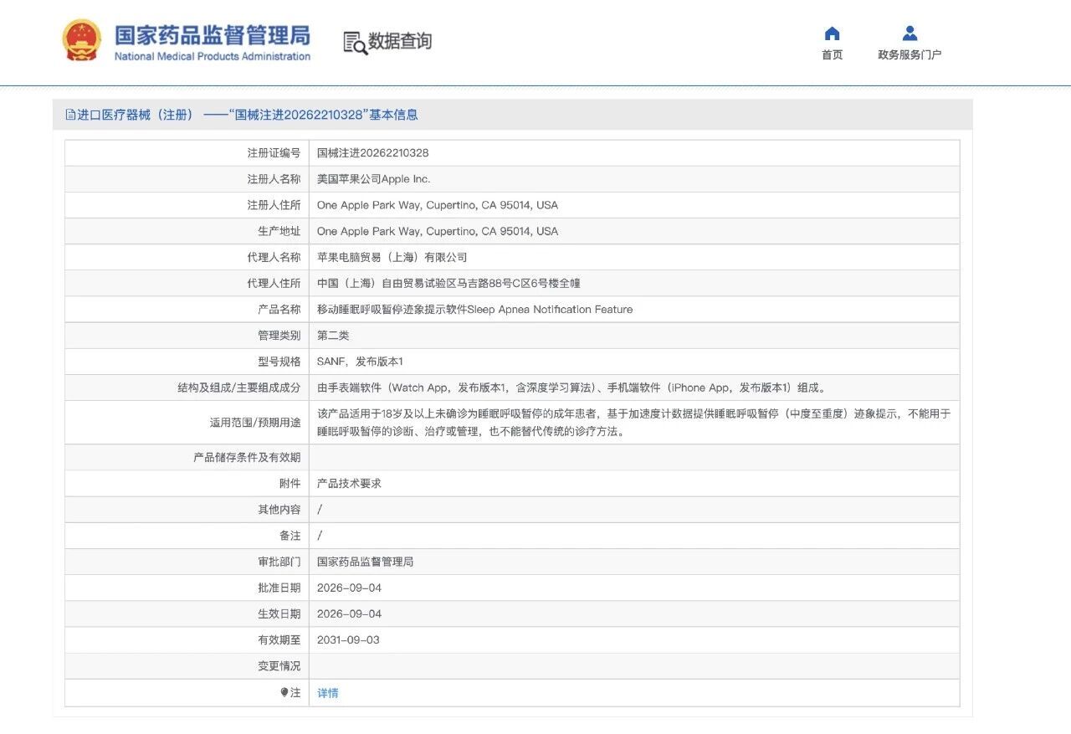Click 美国苹果公司Apple Inc. cell
This screenshot has height=734, width=1071.
[x=373, y=179]
